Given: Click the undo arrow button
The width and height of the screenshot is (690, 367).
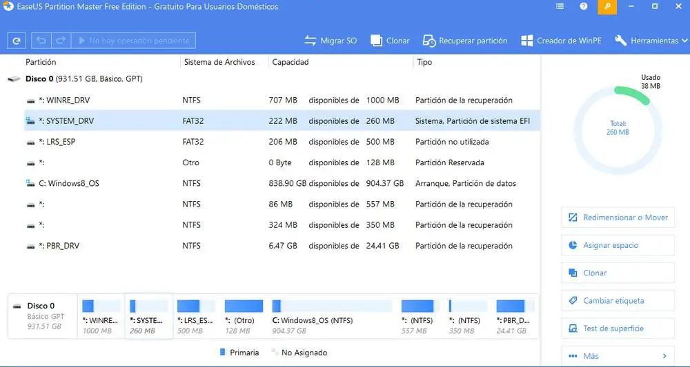Looking at the screenshot, I should click(41, 41).
